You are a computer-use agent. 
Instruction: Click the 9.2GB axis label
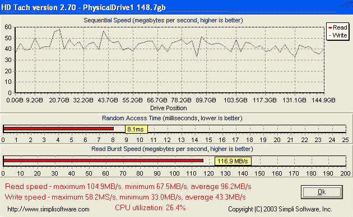pos(34,100)
